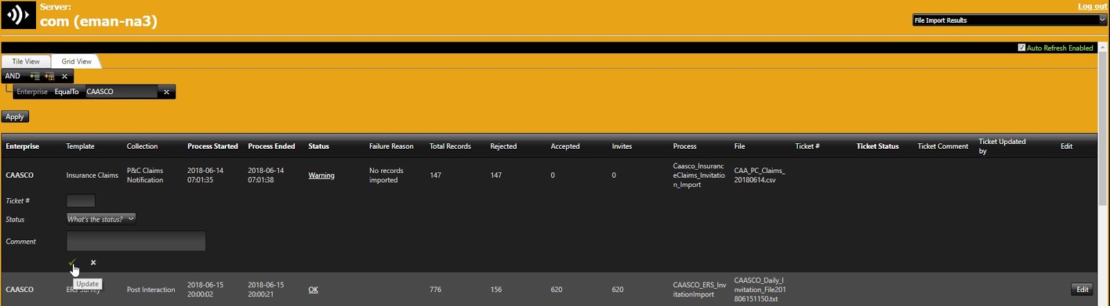Click the sound-wave app logo

[18, 15]
